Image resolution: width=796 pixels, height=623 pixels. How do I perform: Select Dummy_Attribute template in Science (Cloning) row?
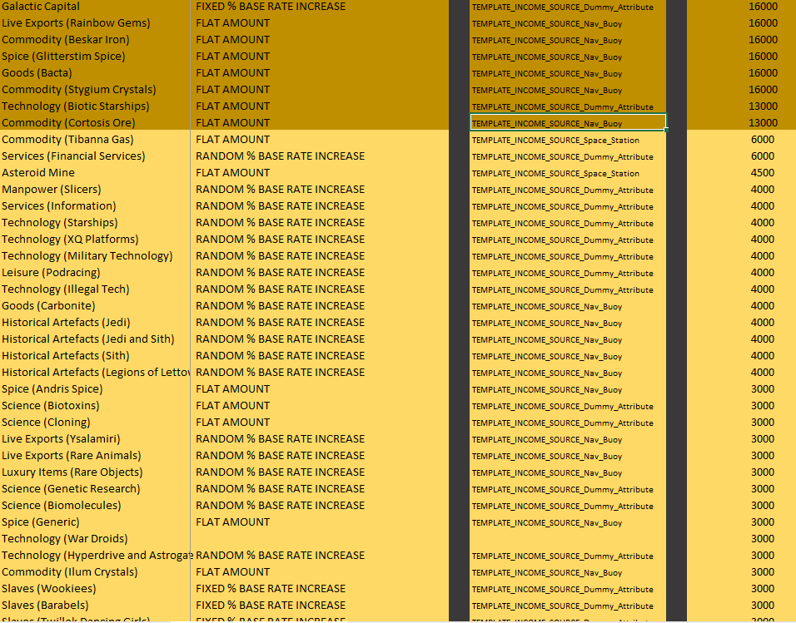tap(563, 423)
